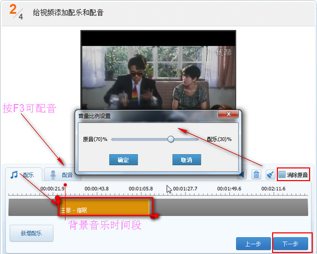Enable the 消除原音 checkbox
317x254 pixels.
click(282, 175)
